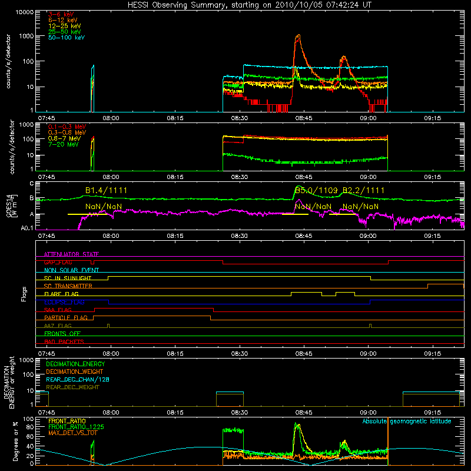Click the DECIMATION_WEIGHT legend label
Screen dimensions: 471x471
point(75,372)
